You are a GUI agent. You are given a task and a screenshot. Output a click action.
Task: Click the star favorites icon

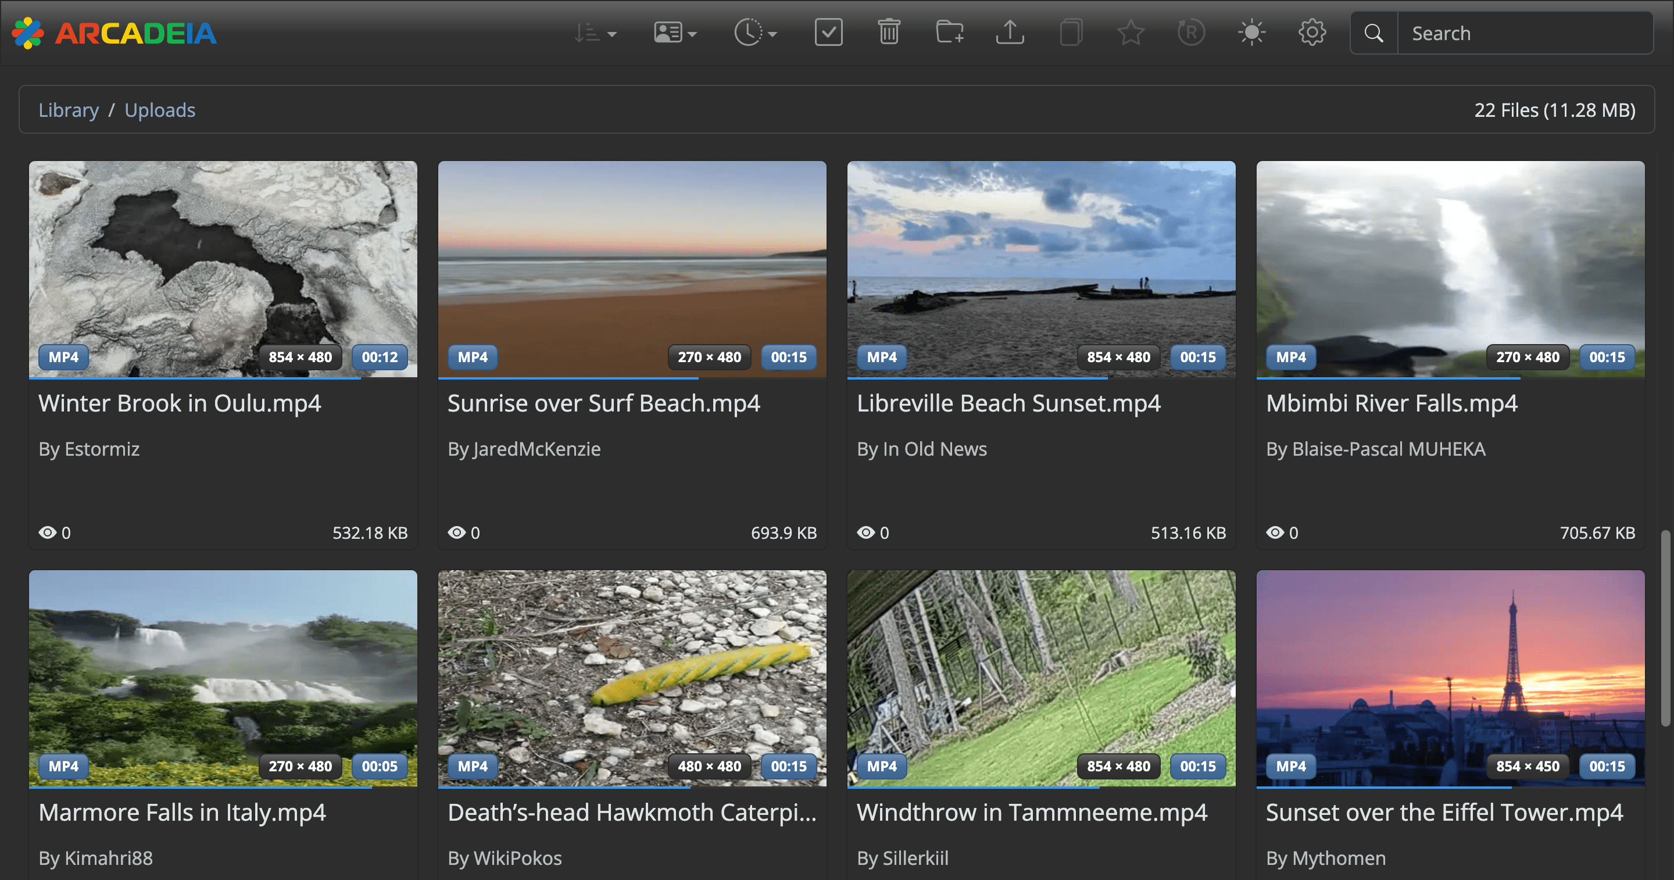(x=1131, y=33)
